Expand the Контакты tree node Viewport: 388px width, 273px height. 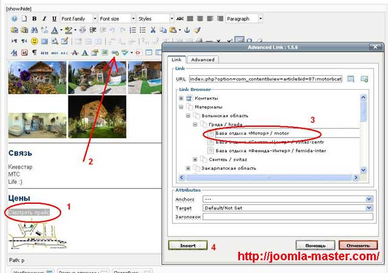click(181, 98)
